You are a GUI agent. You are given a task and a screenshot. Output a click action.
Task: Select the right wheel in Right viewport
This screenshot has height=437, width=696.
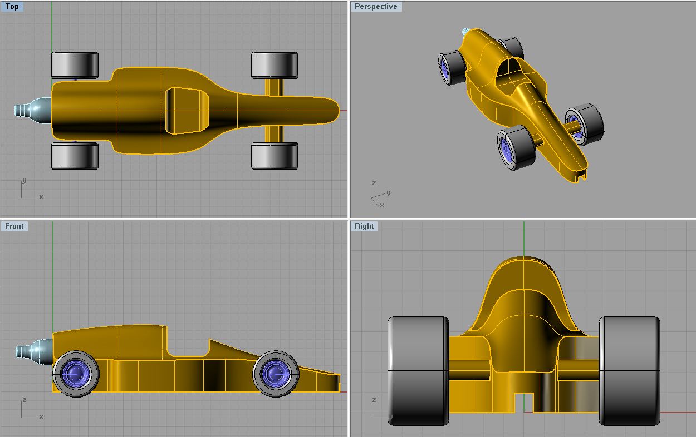pos(630,371)
